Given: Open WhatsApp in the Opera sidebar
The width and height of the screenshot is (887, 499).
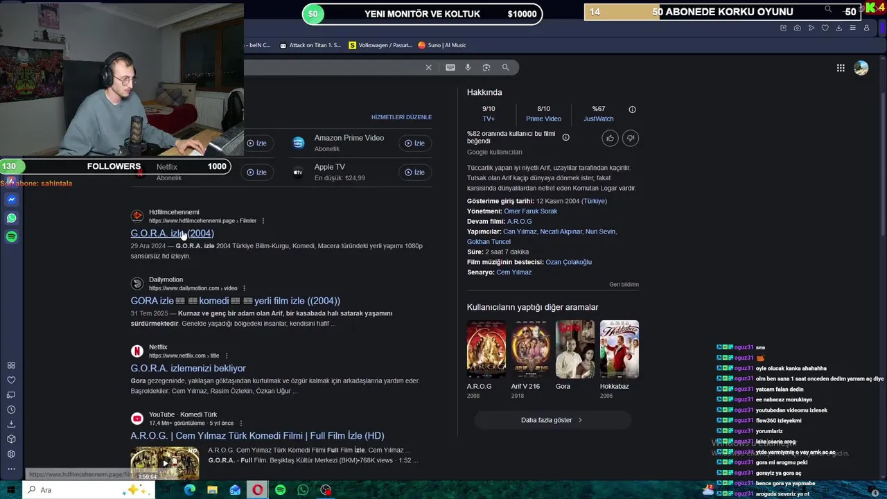Looking at the screenshot, I should (11, 218).
